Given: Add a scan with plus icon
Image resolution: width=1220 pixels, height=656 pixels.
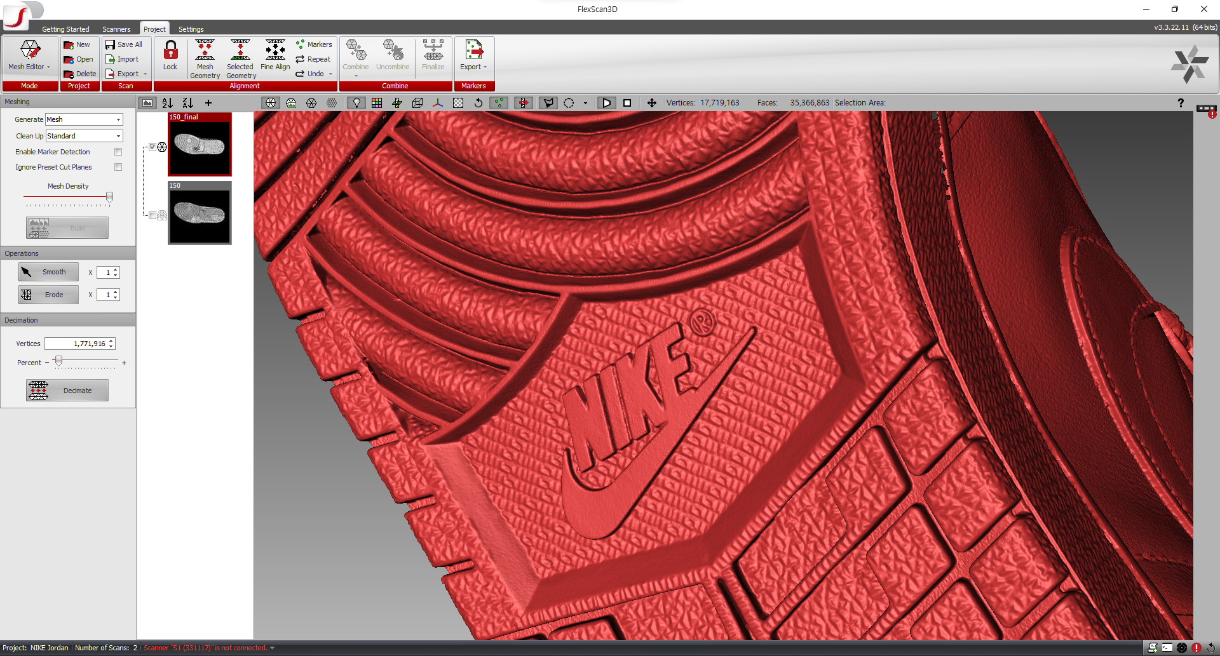Looking at the screenshot, I should pos(208,103).
